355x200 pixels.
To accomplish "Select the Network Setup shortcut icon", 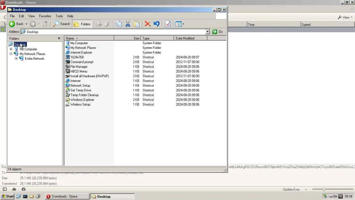I will click(x=67, y=86).
